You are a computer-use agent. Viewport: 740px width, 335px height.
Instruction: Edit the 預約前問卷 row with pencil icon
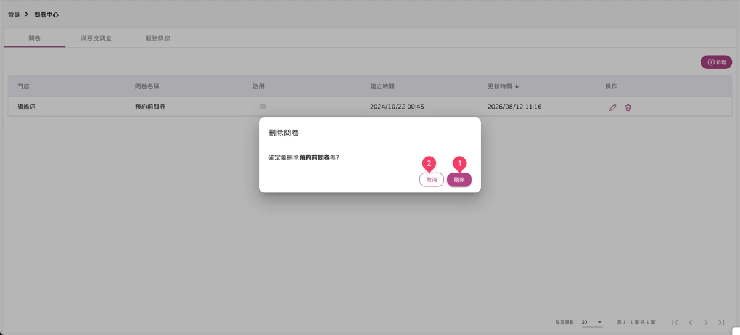pos(612,107)
